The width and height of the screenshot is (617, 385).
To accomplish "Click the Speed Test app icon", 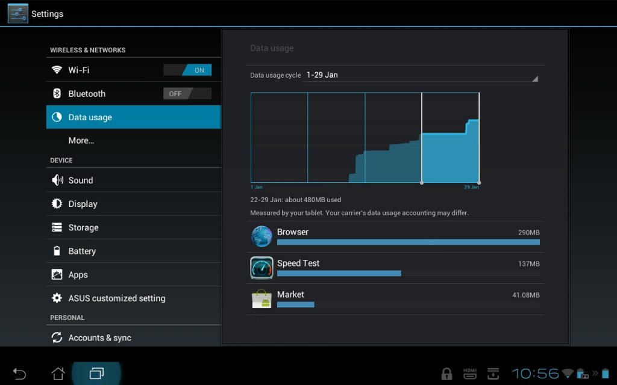I will (261, 267).
